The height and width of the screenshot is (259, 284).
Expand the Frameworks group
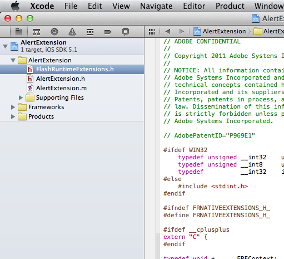[x=13, y=107]
